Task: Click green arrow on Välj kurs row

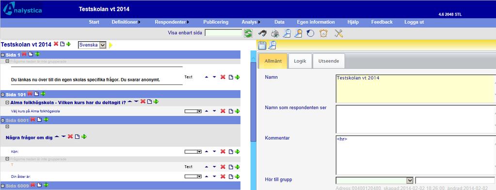Action: click(237, 111)
